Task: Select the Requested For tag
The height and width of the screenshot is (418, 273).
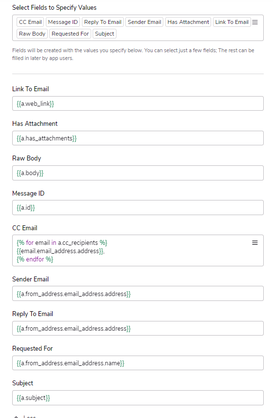Action: pyautogui.click(x=70, y=34)
